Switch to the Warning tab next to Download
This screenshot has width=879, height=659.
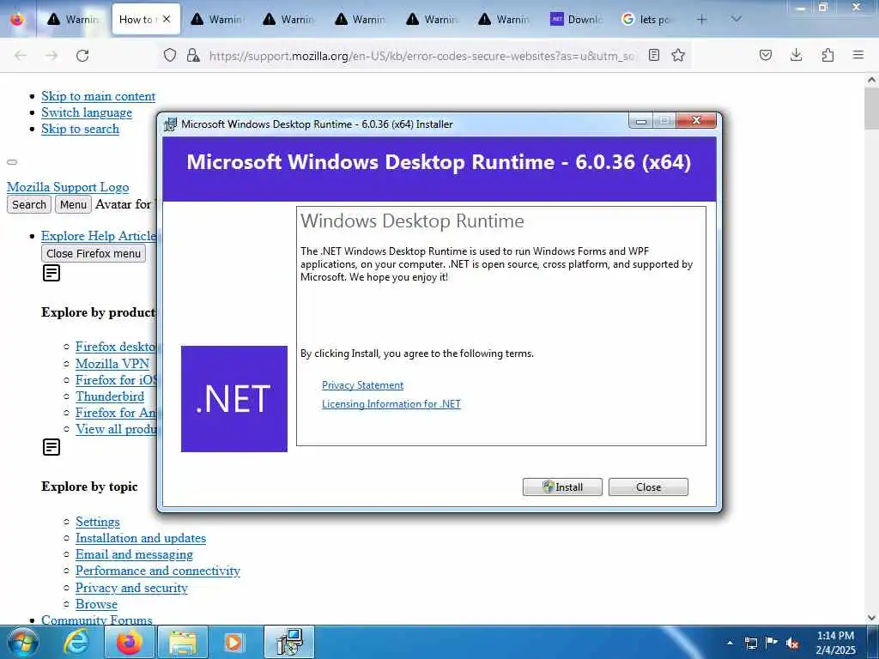(504, 20)
